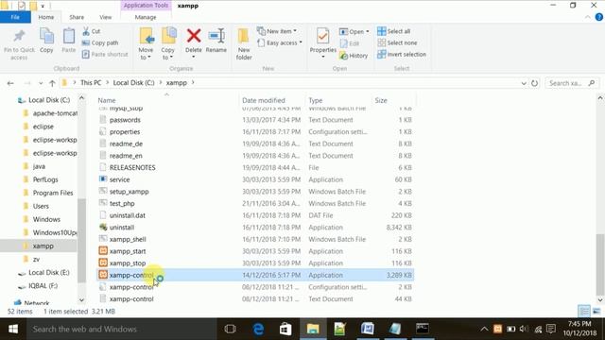
Task: Open Windows Store from the taskbar
Action: point(285,329)
